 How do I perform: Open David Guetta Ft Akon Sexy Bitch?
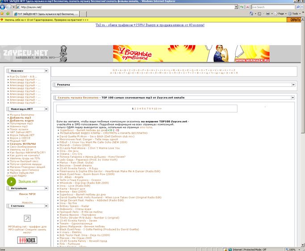click(97, 136)
